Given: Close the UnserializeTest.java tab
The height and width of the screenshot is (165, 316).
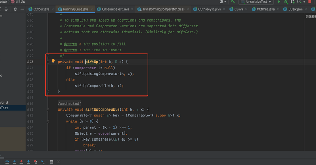Looking at the screenshot, I should click(x=132, y=9).
